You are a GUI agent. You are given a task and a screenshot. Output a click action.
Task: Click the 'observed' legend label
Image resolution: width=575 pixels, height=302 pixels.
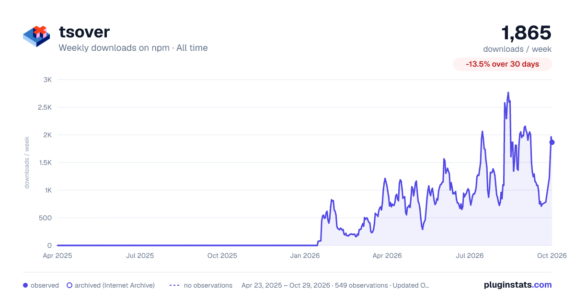pos(45,285)
